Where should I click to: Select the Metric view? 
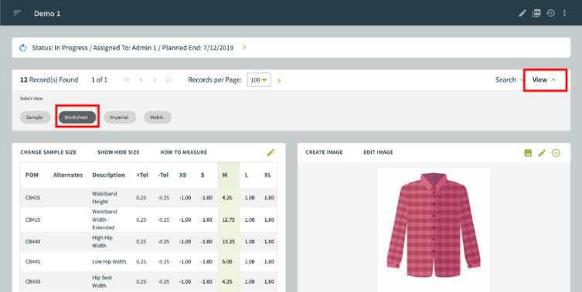158,117
